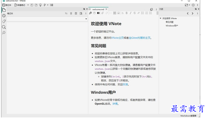Float the 大纲 outline panel
207x118 pixels.
click(196, 9)
